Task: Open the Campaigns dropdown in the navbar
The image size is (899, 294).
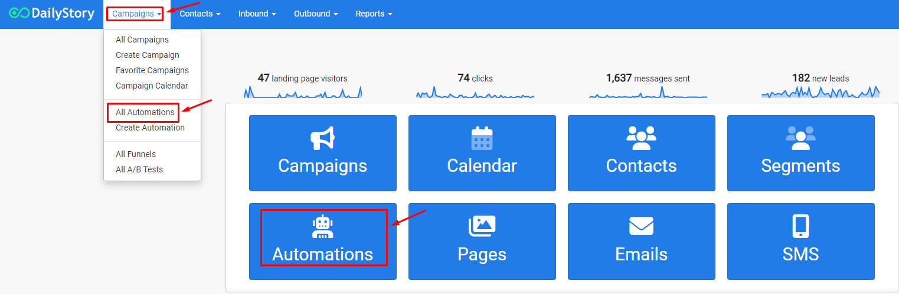Action: (x=136, y=14)
